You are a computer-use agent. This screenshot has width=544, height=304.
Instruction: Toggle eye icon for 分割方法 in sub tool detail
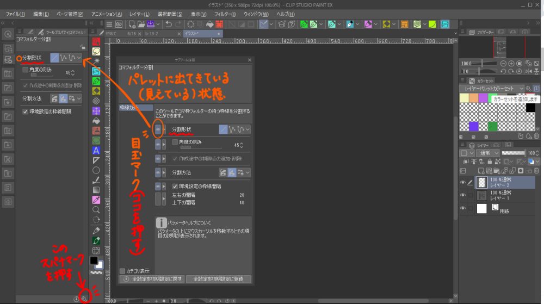158,172
